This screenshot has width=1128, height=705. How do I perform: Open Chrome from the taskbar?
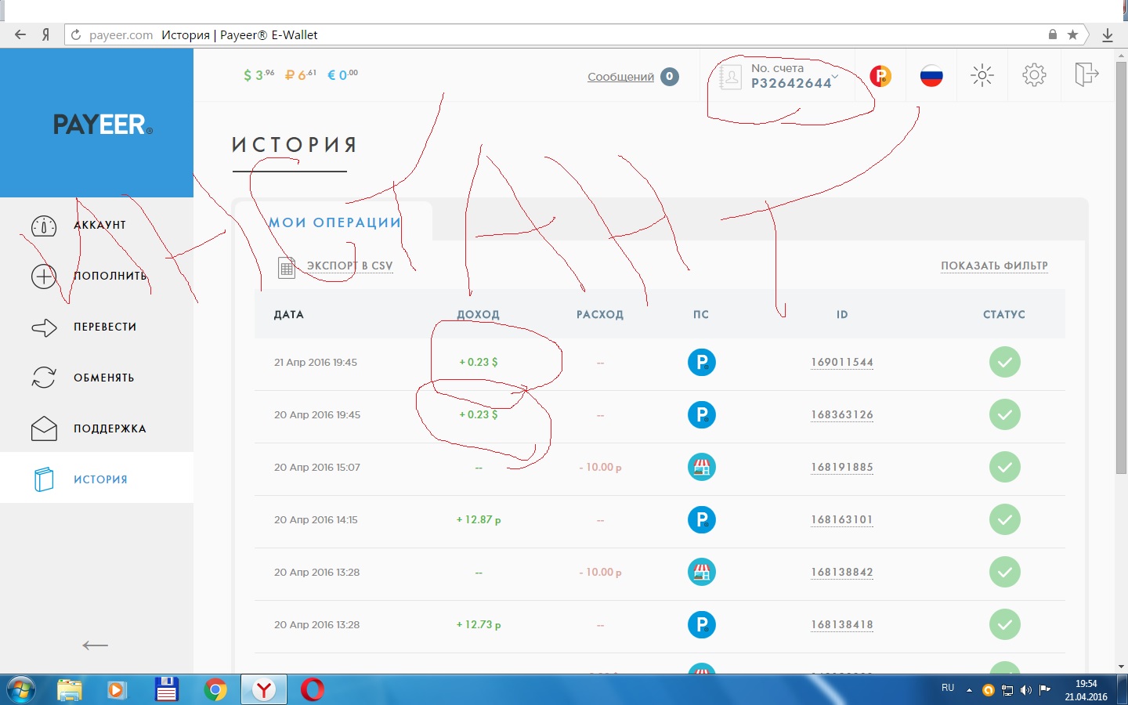point(215,689)
